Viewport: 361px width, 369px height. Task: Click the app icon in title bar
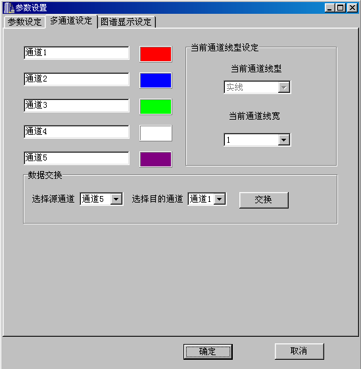point(9,8)
